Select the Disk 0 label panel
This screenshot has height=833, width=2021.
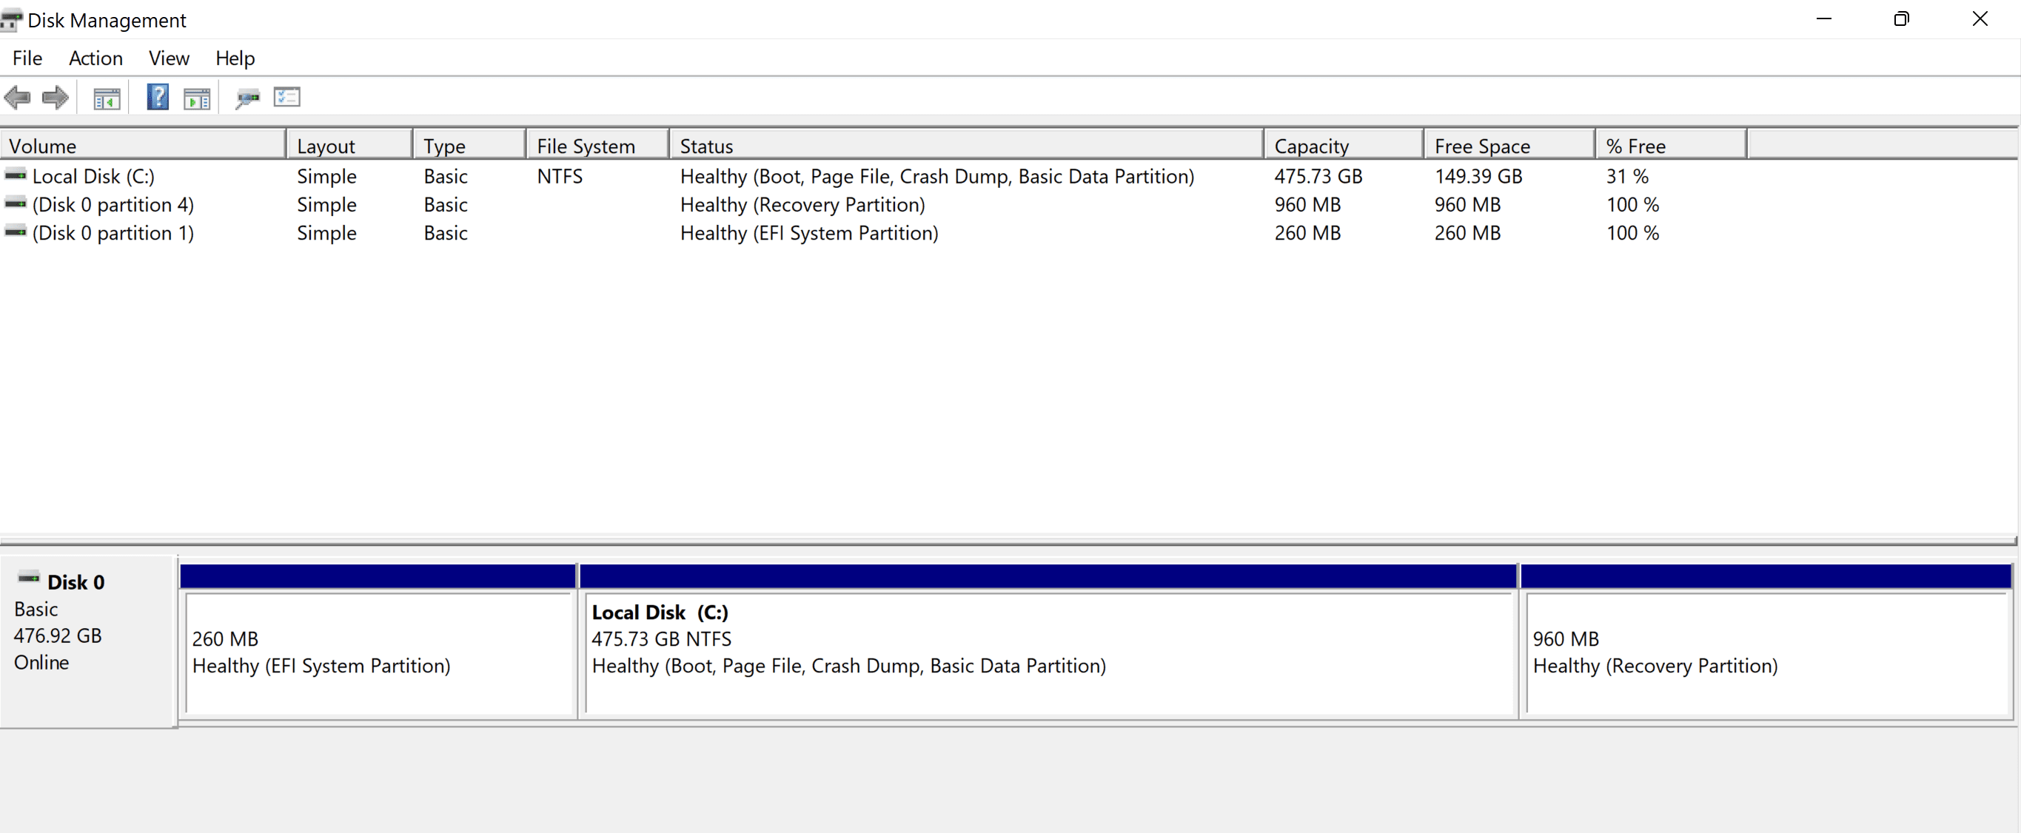pos(88,641)
